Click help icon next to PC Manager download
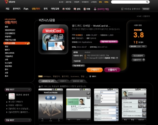The height and width of the screenshot is (125, 158). (x=117, y=58)
